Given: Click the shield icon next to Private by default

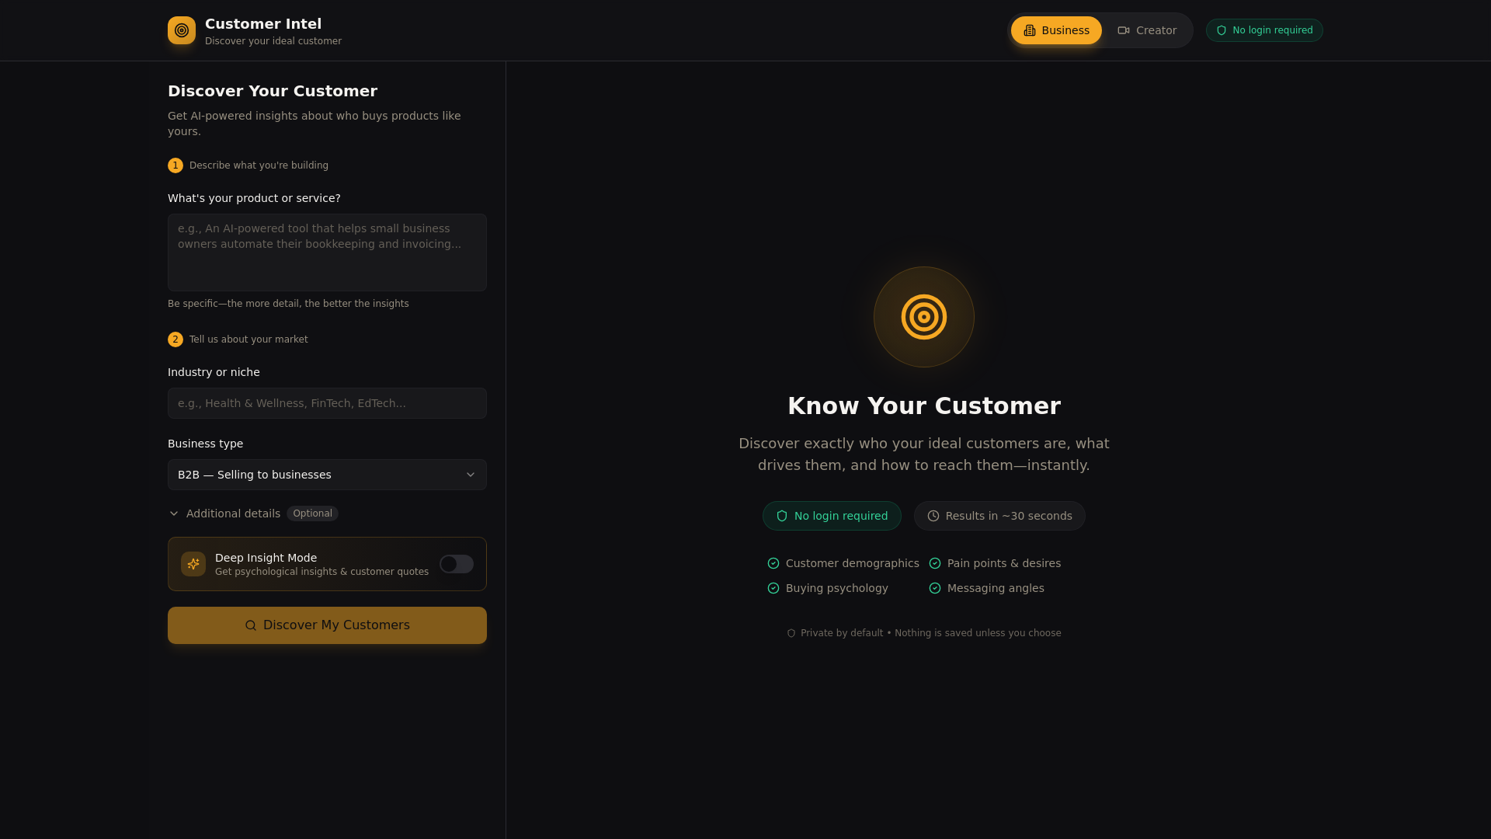Looking at the screenshot, I should tap(791, 633).
